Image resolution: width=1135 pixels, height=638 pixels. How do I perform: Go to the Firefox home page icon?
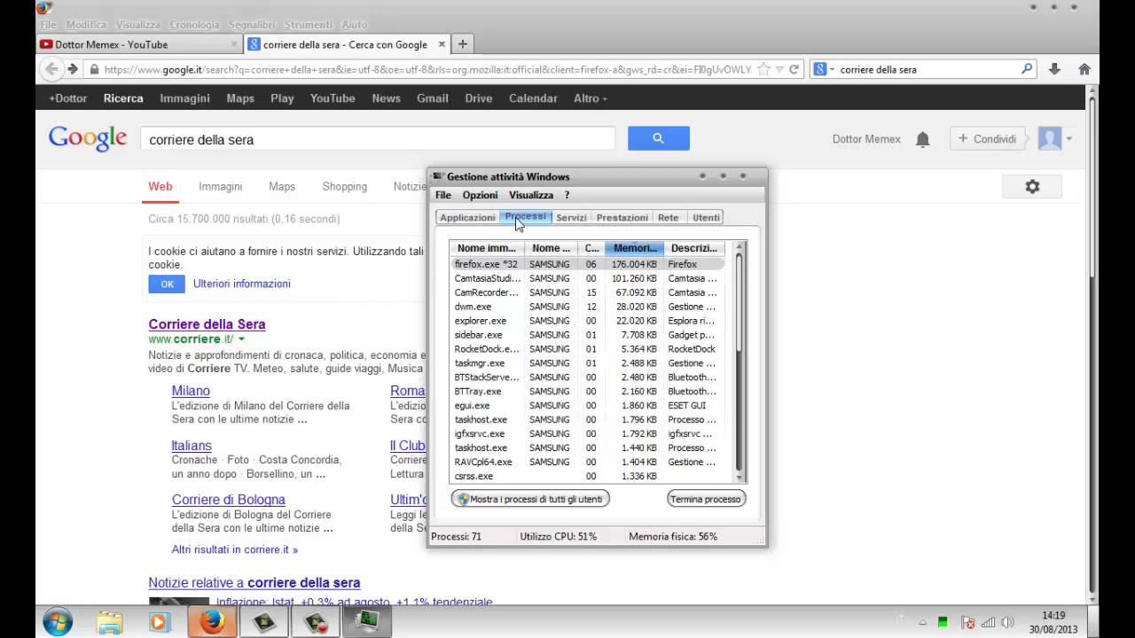pos(1084,69)
